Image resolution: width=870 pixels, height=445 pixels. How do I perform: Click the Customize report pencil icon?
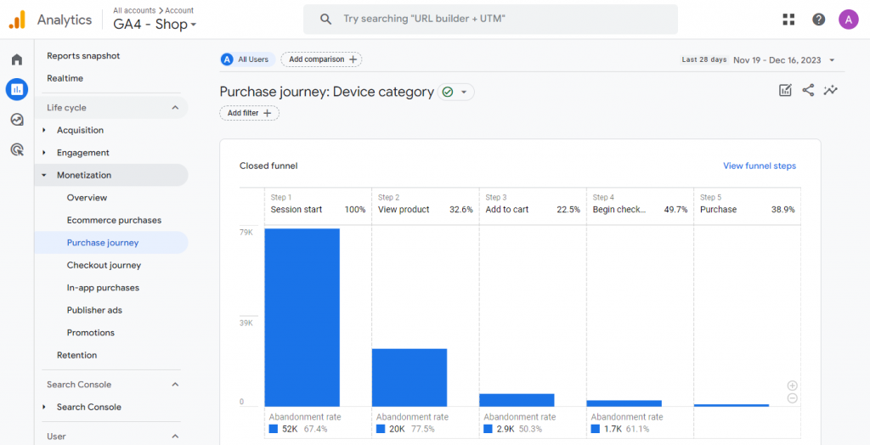click(x=785, y=90)
